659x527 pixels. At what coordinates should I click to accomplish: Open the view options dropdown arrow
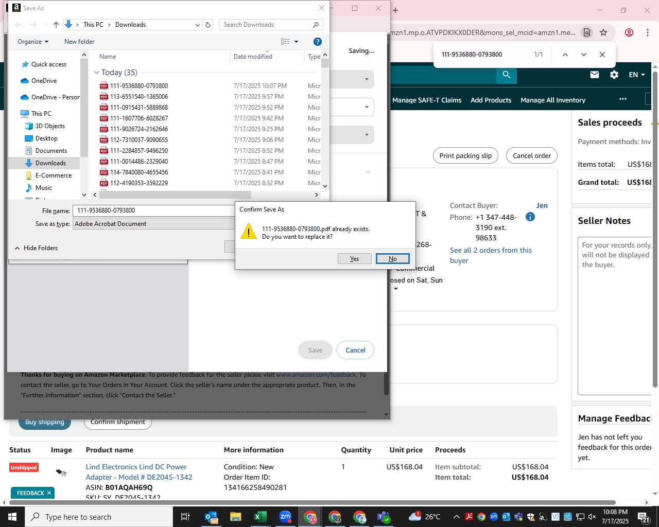pos(296,42)
